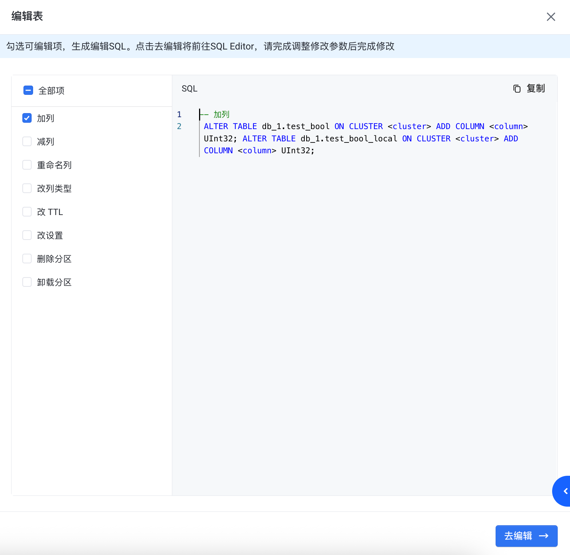Toggle the 全部项 select-all checkbox
570x555 pixels.
[28, 90]
